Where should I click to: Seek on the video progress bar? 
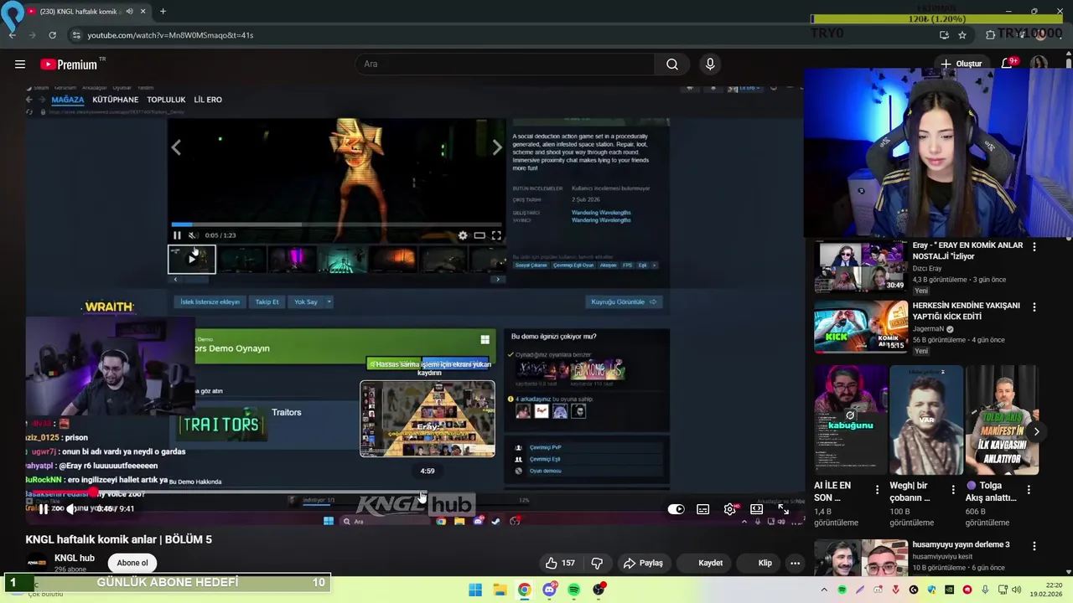tap(415, 492)
